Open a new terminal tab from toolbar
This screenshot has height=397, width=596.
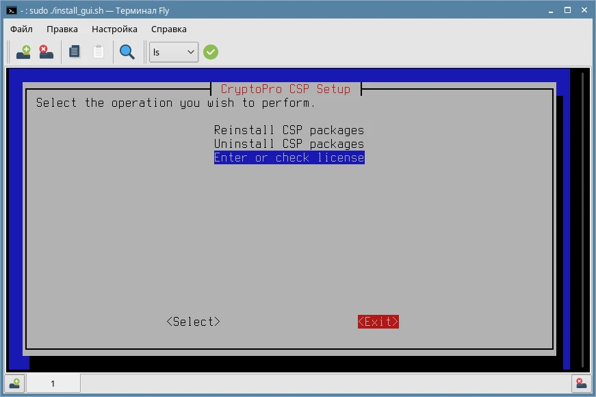tap(23, 52)
